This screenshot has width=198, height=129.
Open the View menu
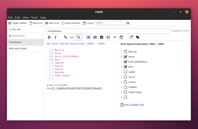tap(25, 18)
